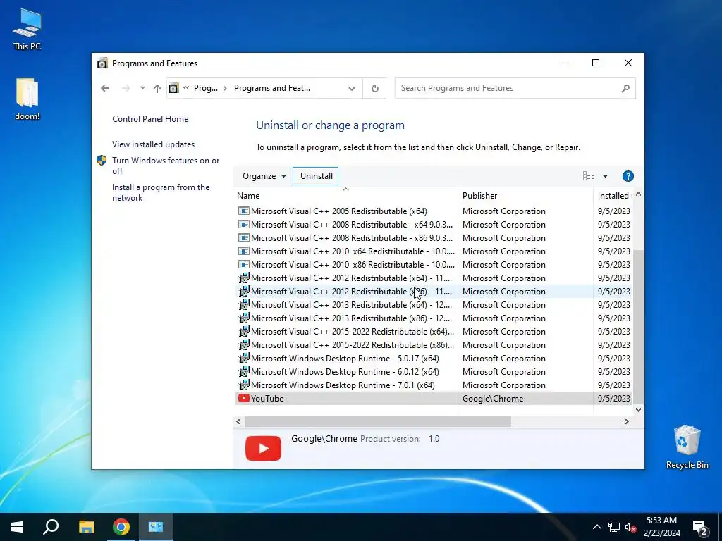Select Visual C++ 2015-2022 Redistributable (x64) row
The image size is (722, 541).
[433, 331]
